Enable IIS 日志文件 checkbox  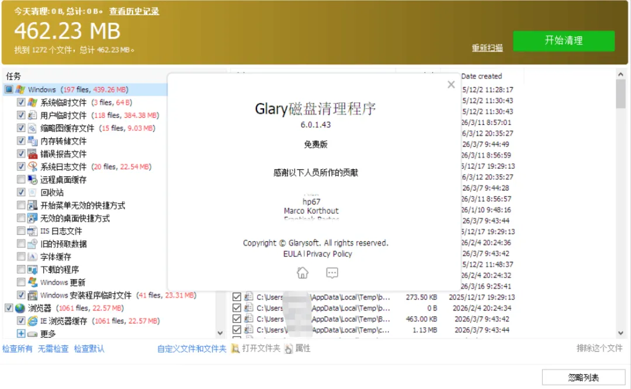coord(21,231)
